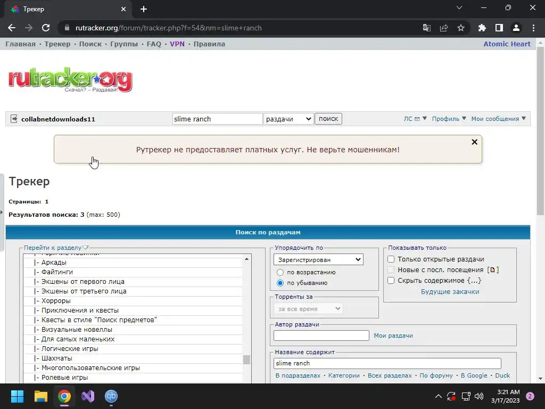This screenshot has height=409, width=545.
Task: Bookmark this page with the star icon
Action: point(460,28)
